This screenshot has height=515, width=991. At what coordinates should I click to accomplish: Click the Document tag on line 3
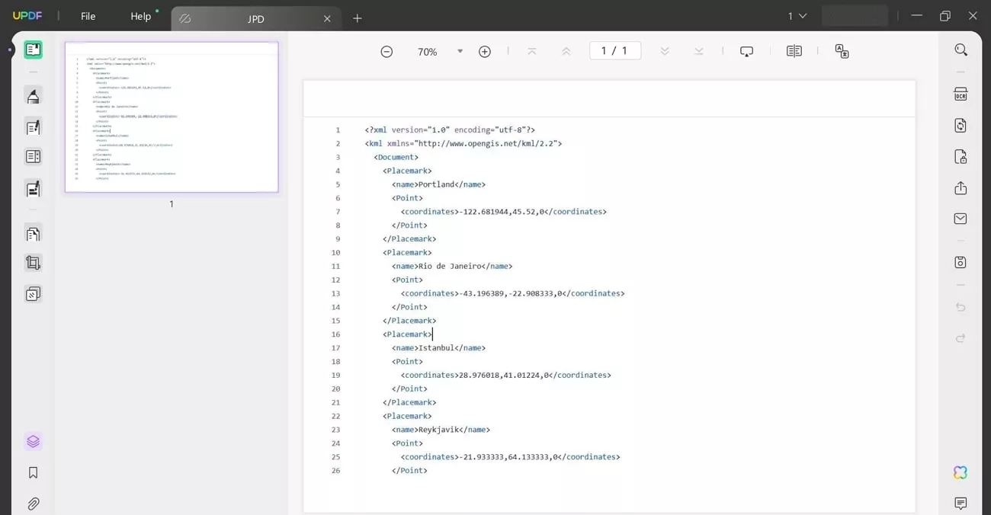pyautogui.click(x=396, y=157)
